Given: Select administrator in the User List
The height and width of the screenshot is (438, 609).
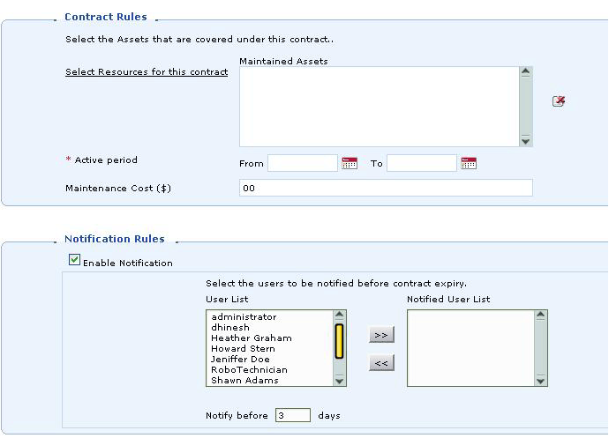Looking at the screenshot, I should tap(244, 317).
